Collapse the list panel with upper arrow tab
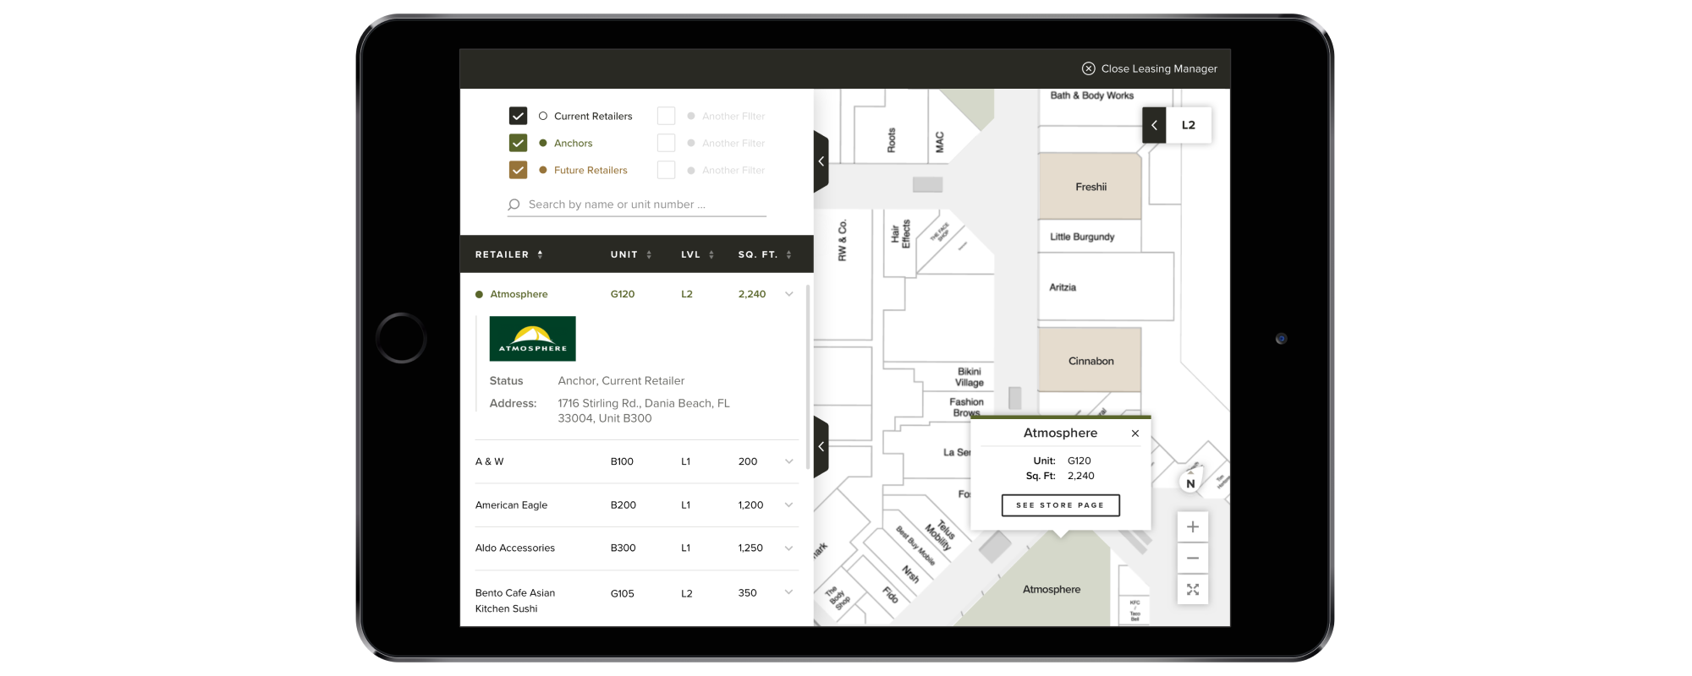Screen dimensions: 1692x676 821,161
